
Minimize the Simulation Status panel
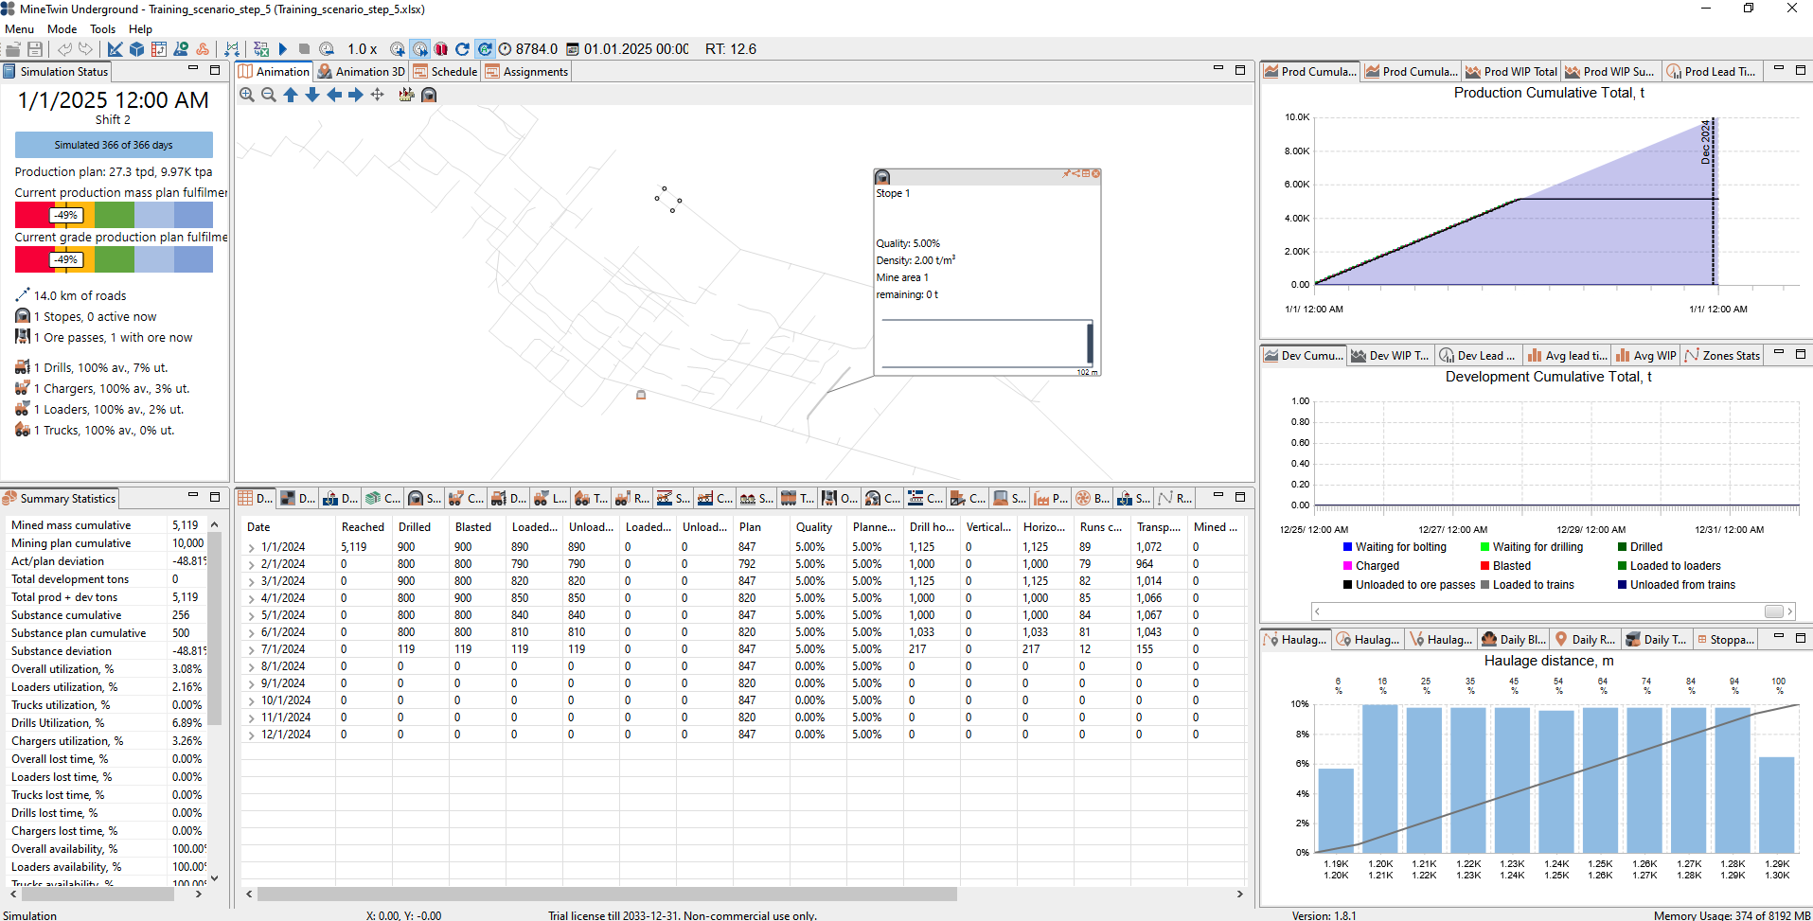click(x=193, y=70)
